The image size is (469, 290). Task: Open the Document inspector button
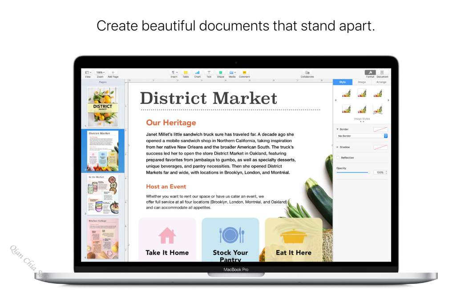coord(382,72)
